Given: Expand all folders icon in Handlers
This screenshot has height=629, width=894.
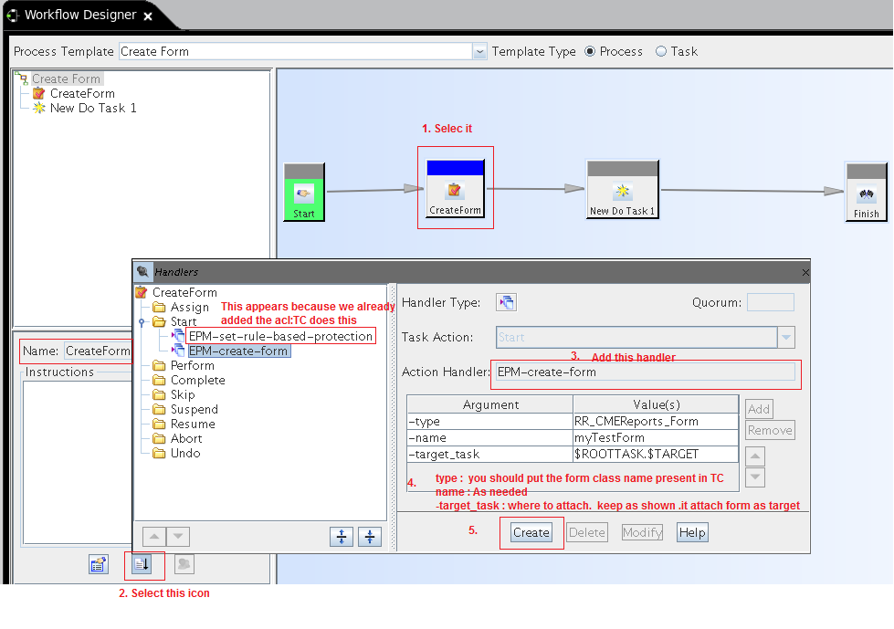Looking at the screenshot, I should tap(342, 536).
